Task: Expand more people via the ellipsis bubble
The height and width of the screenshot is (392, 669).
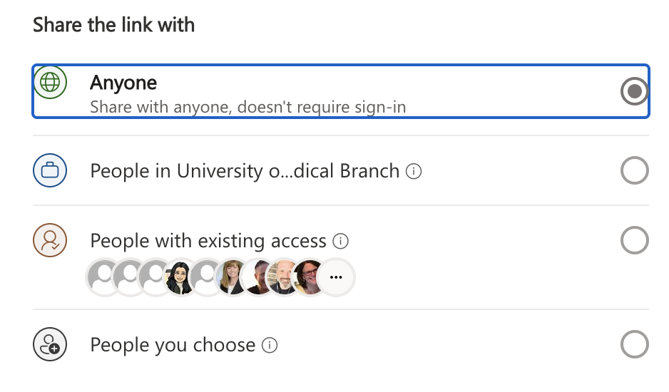Action: point(336,277)
